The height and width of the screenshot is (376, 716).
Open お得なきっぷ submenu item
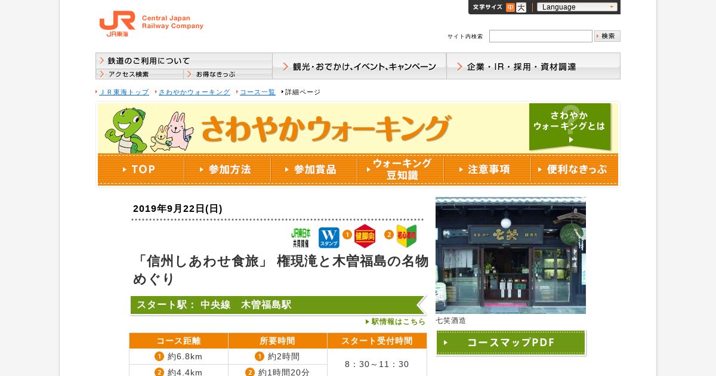[228, 74]
